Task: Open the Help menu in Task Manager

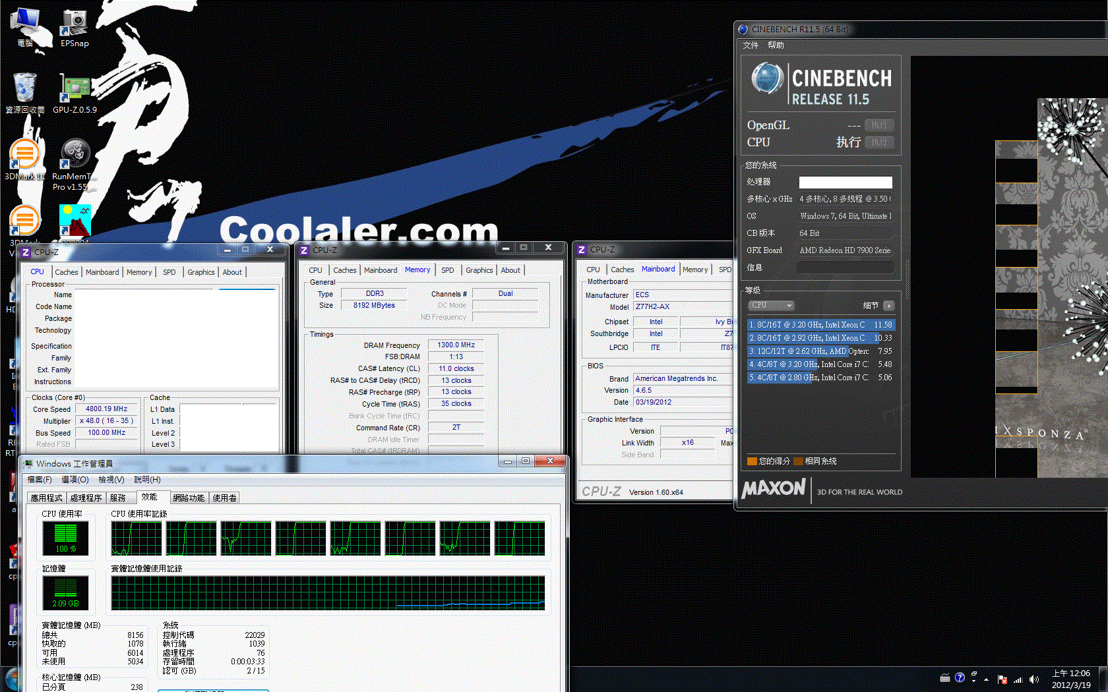Action: pos(147,480)
